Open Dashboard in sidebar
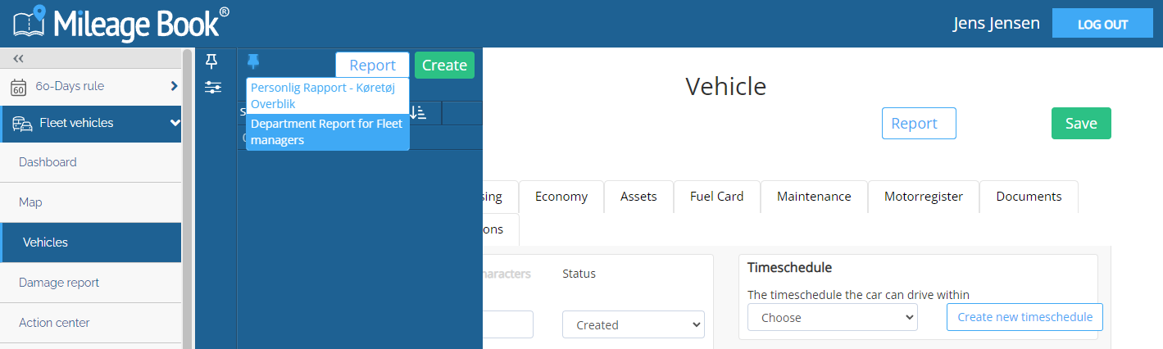1163x349 pixels. pos(90,162)
